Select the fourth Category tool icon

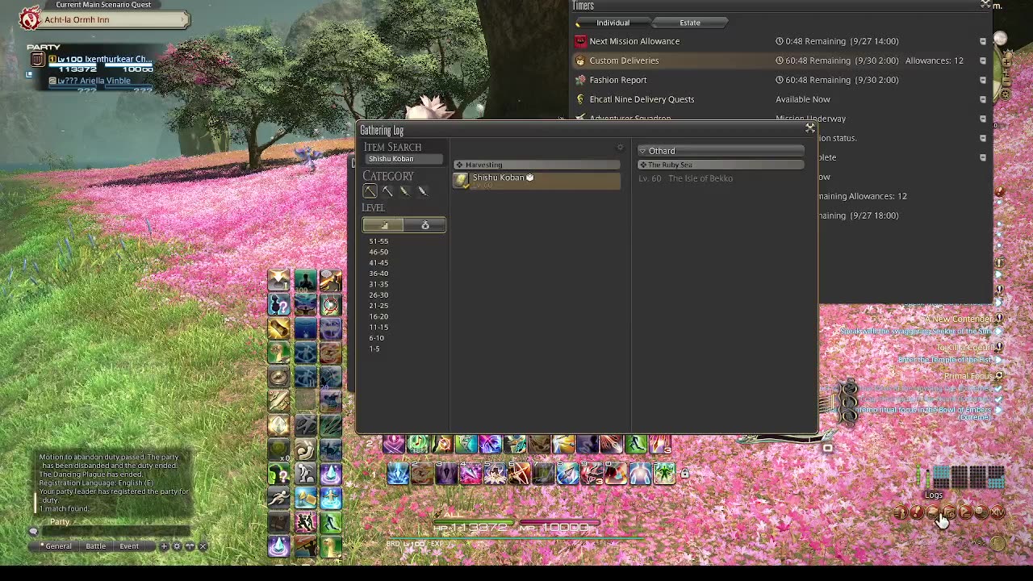422,191
